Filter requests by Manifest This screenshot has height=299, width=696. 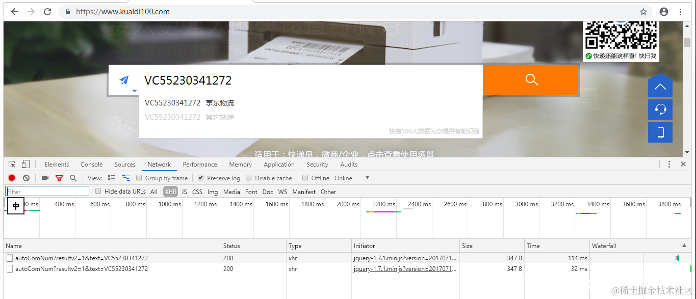coord(304,192)
